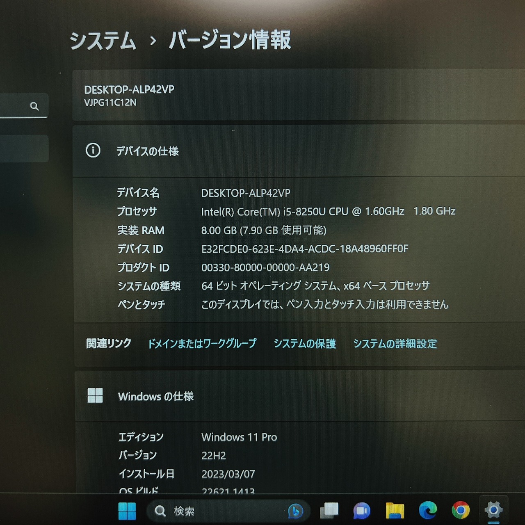Image resolution: width=525 pixels, height=525 pixels.
Task: Select the 実装 RAM label
Action: pos(141,230)
